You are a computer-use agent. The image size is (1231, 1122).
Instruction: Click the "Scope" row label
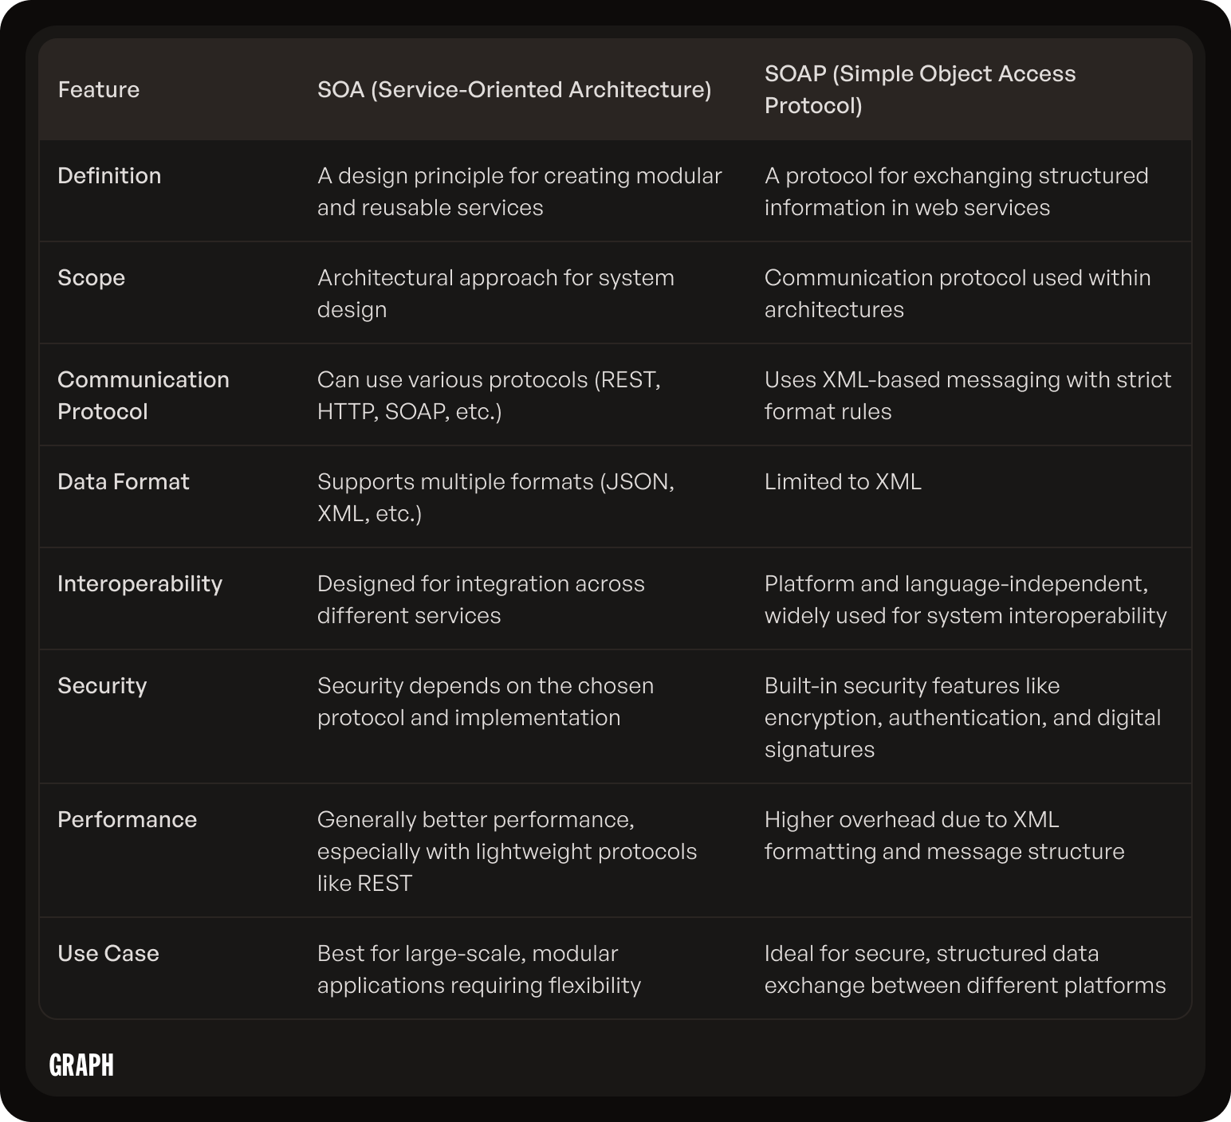coord(92,278)
